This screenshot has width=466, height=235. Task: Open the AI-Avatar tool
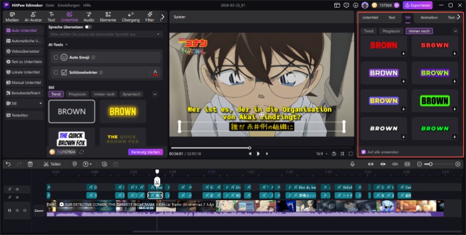coord(33,17)
